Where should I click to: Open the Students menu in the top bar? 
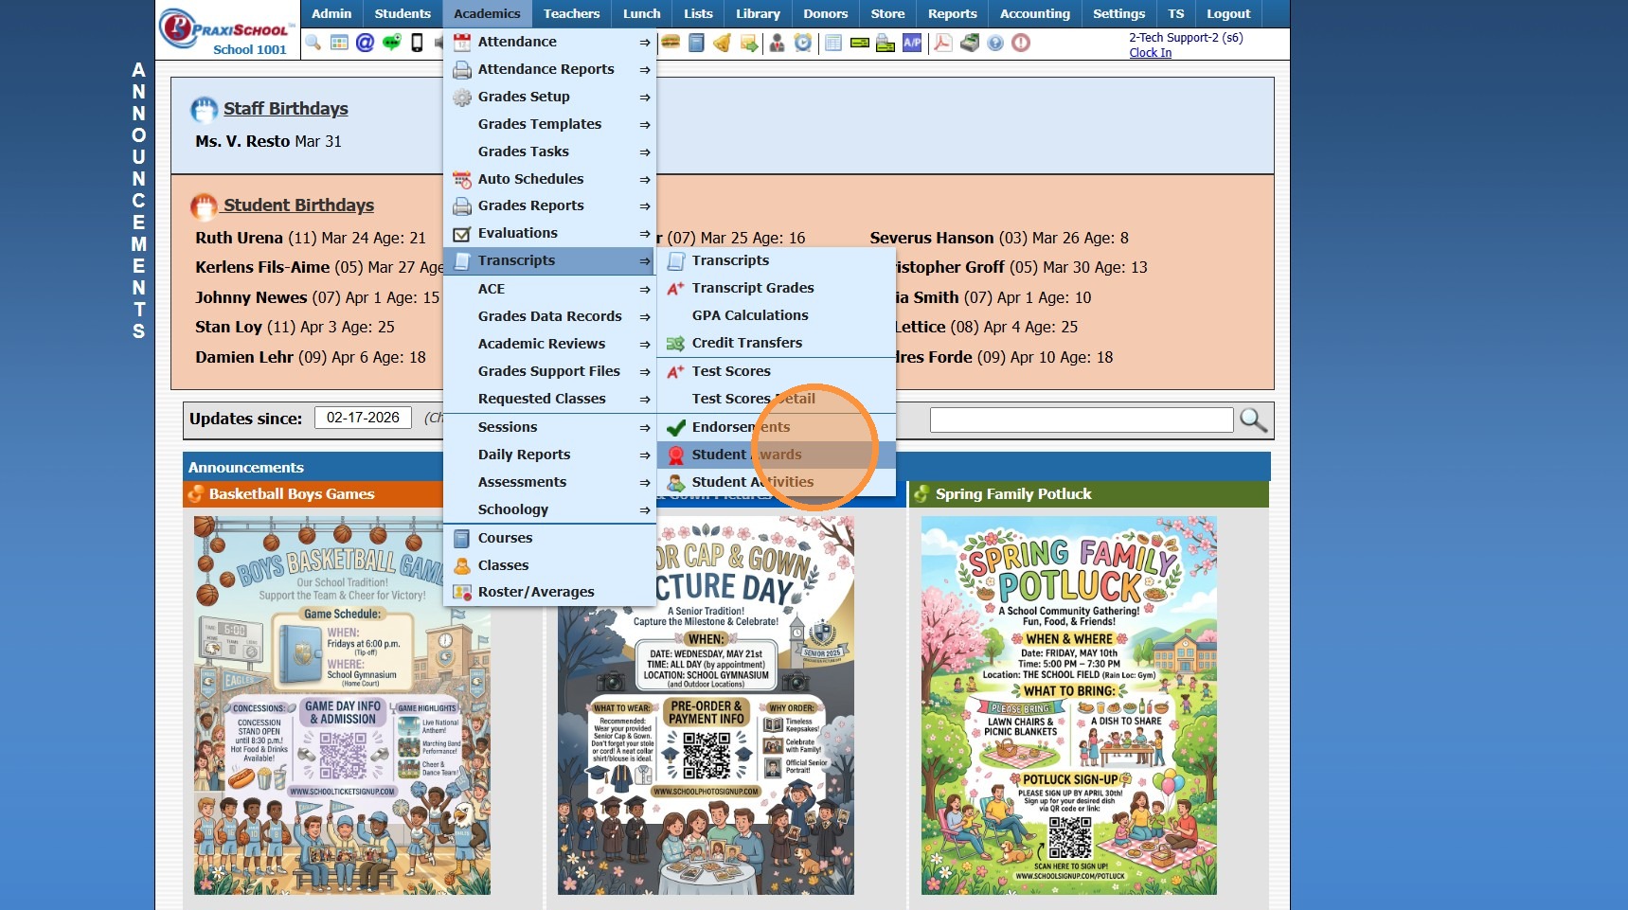pos(403,13)
